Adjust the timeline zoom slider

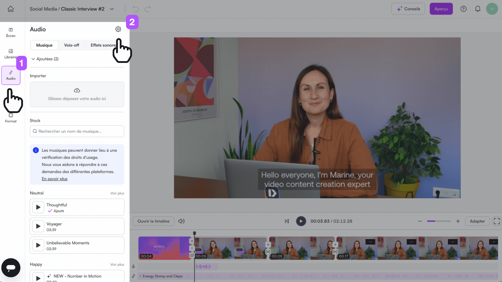pyautogui.click(x=439, y=221)
